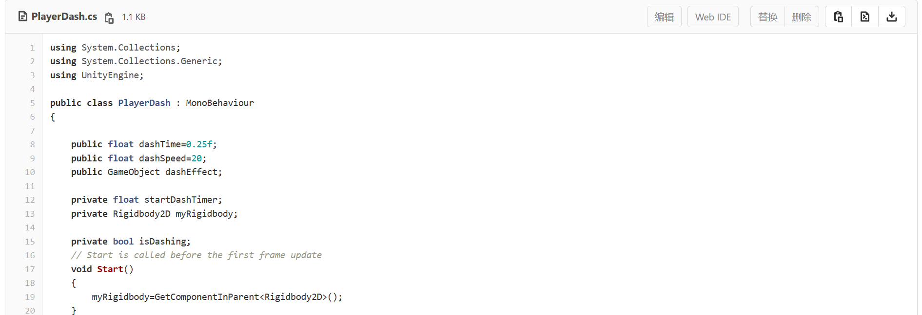Copy the file contents to clipboard
This screenshot has height=315, width=922.
[x=838, y=17]
